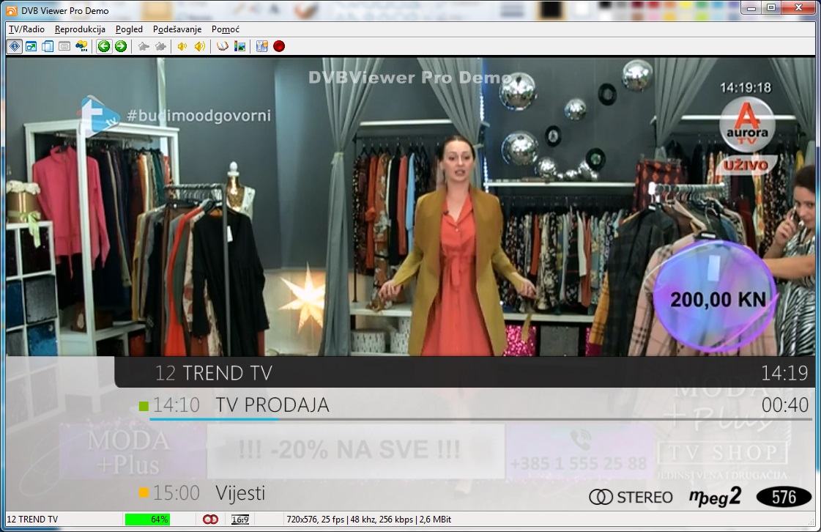Open the video color adjustment icon
Screen dimensions: 821x532
239,46
